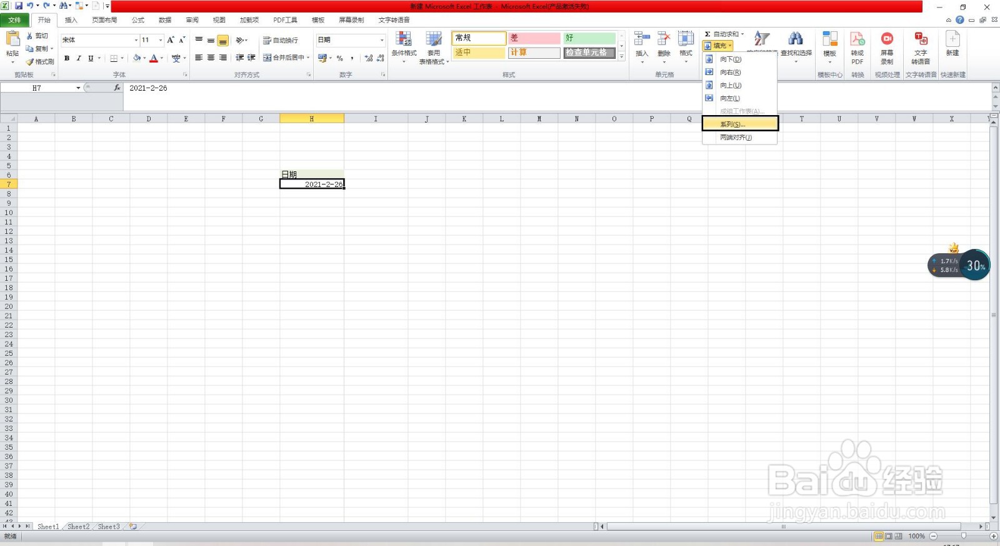Expand the cell styles gallery
Screen dimensions: 1000x546
pos(621,56)
